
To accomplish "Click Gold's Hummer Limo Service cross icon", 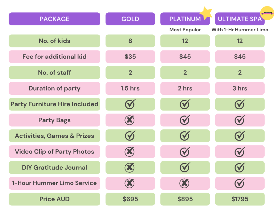I will (x=130, y=183).
